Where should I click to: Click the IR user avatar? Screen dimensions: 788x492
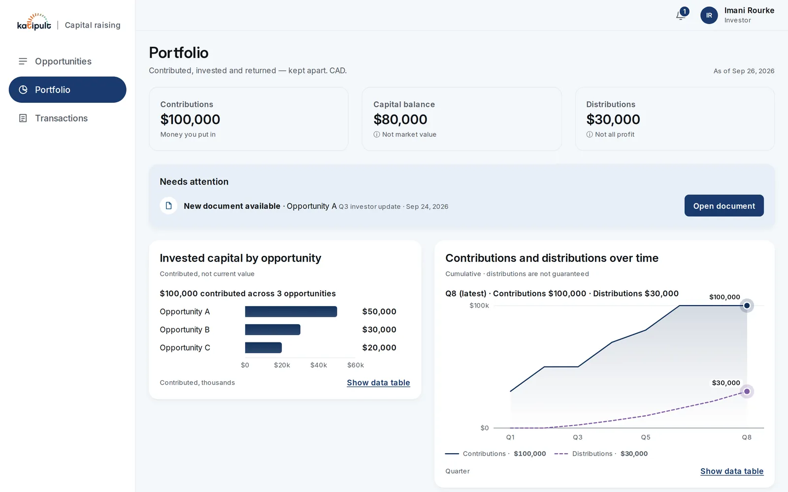(709, 15)
